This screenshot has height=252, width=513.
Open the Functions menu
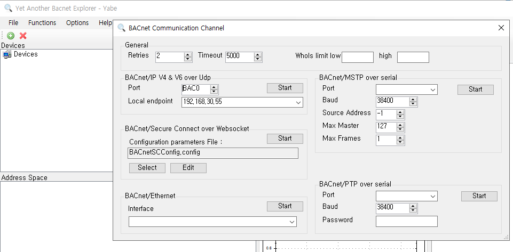coord(42,22)
